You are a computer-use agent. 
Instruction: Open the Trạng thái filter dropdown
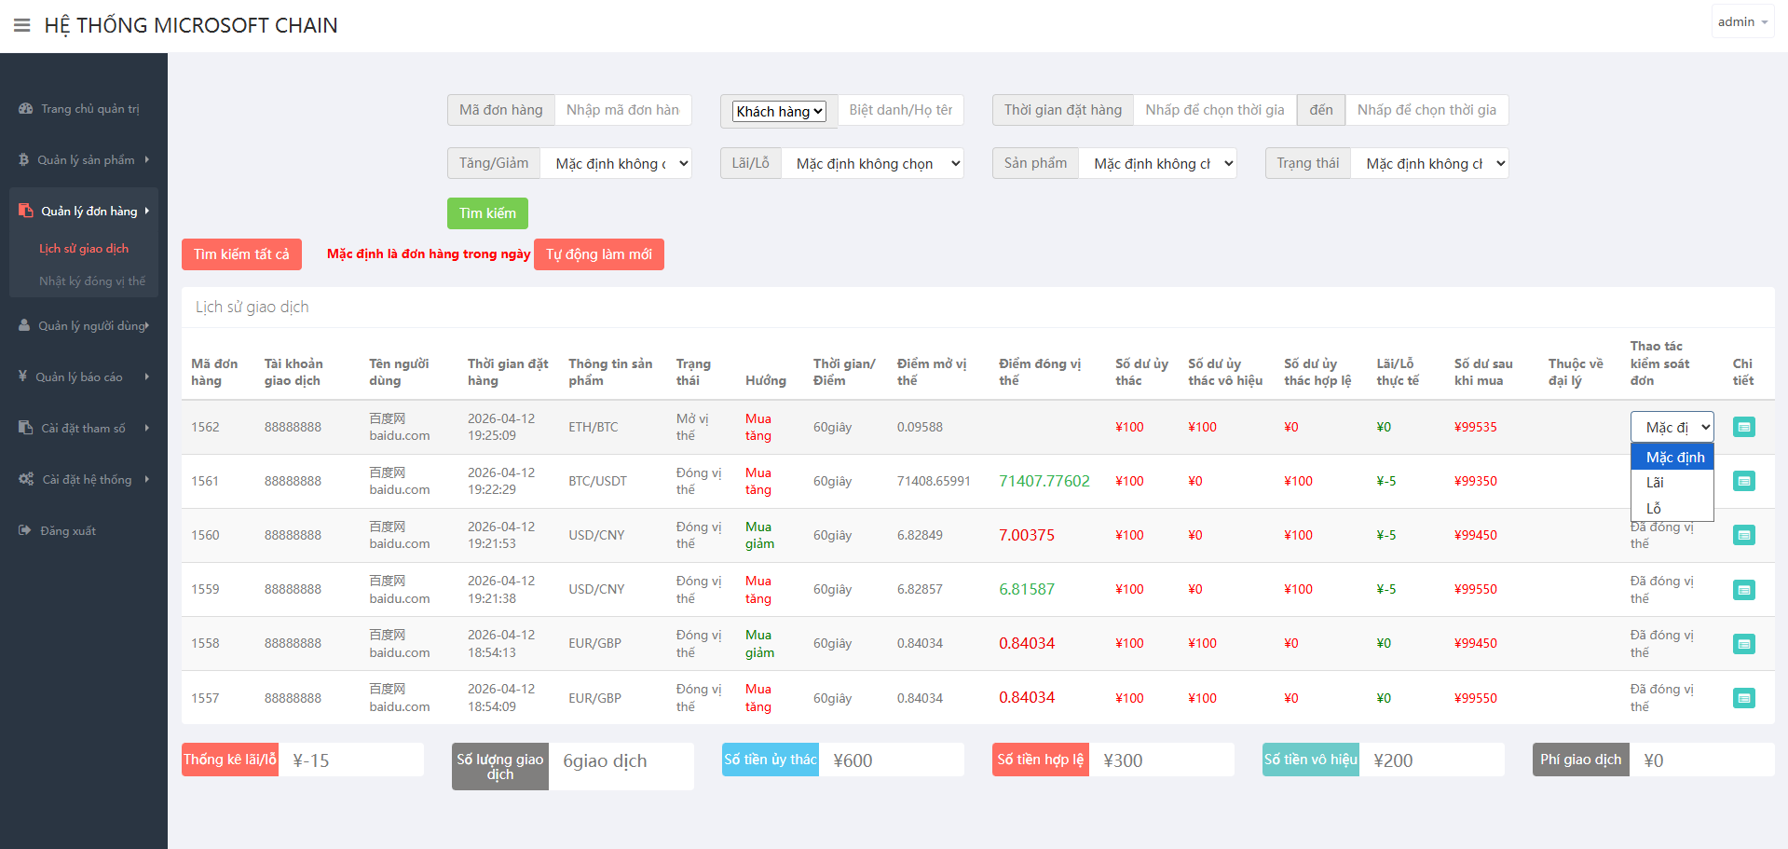(x=1429, y=163)
